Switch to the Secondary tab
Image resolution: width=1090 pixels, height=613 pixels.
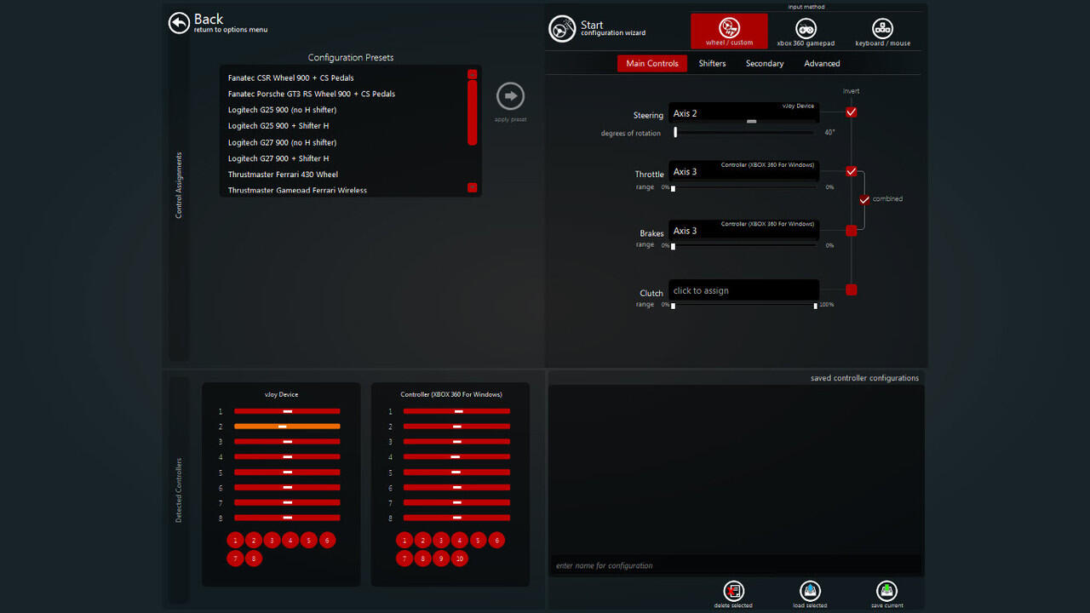pos(765,63)
